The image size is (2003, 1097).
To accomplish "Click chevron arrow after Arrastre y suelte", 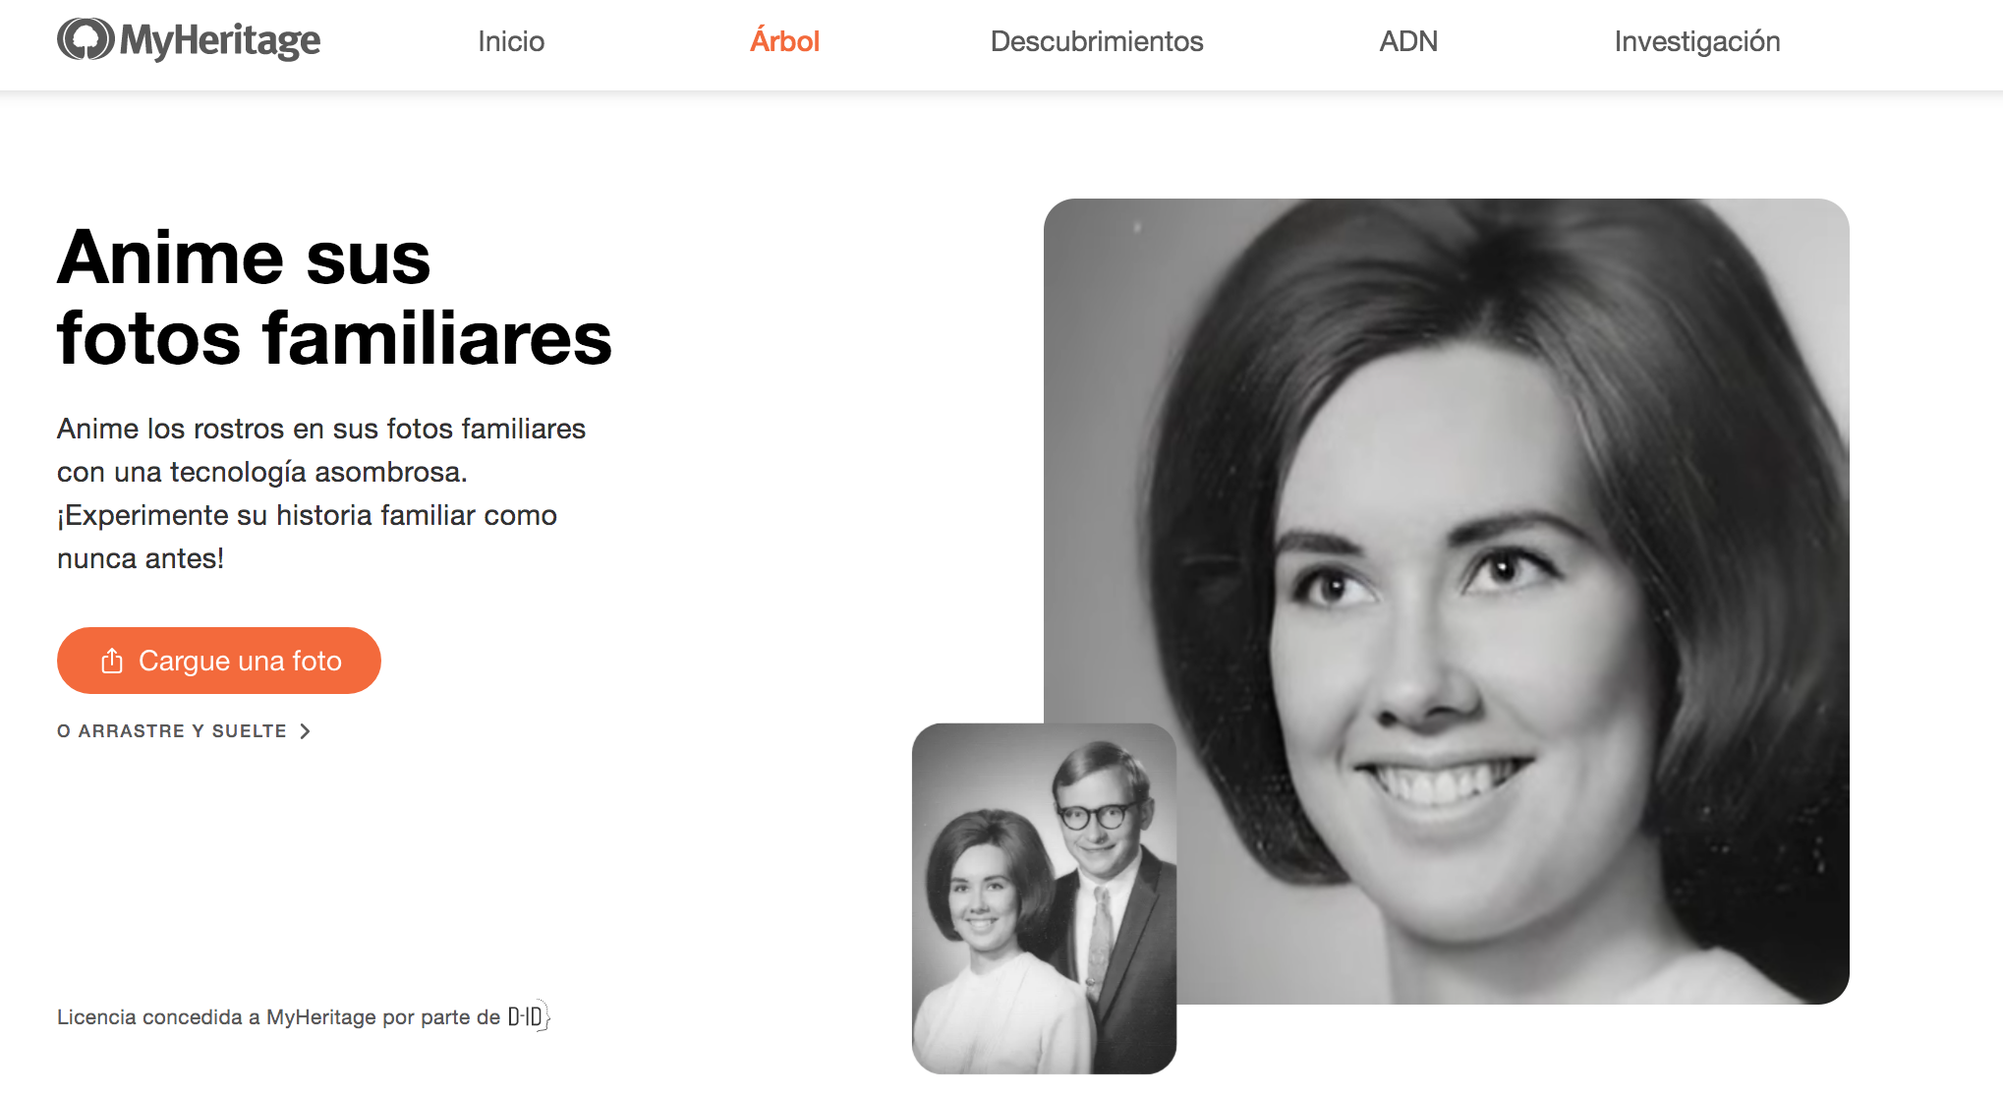I will [x=306, y=731].
